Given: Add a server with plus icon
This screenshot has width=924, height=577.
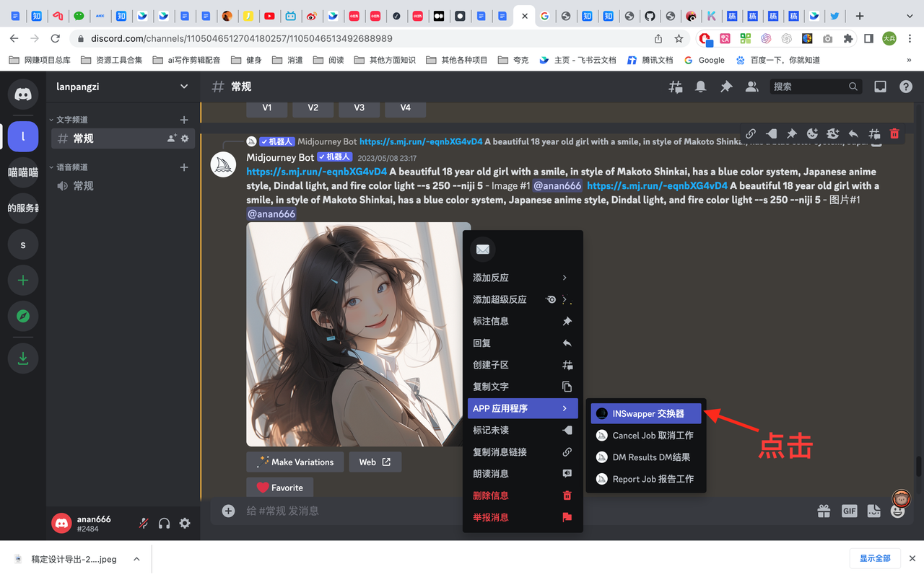Looking at the screenshot, I should tap(23, 281).
